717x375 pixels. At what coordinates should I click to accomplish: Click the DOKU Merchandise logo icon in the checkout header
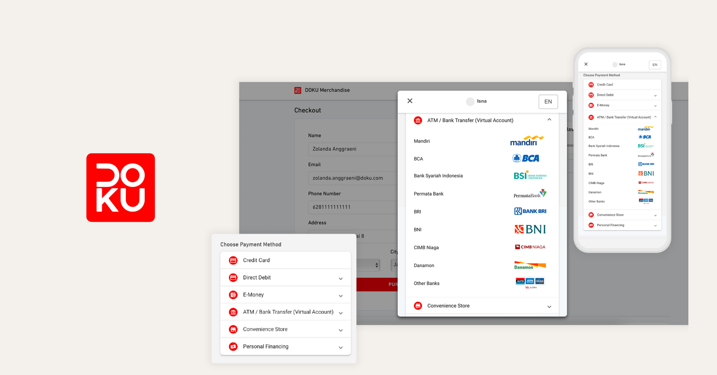pyautogui.click(x=298, y=90)
